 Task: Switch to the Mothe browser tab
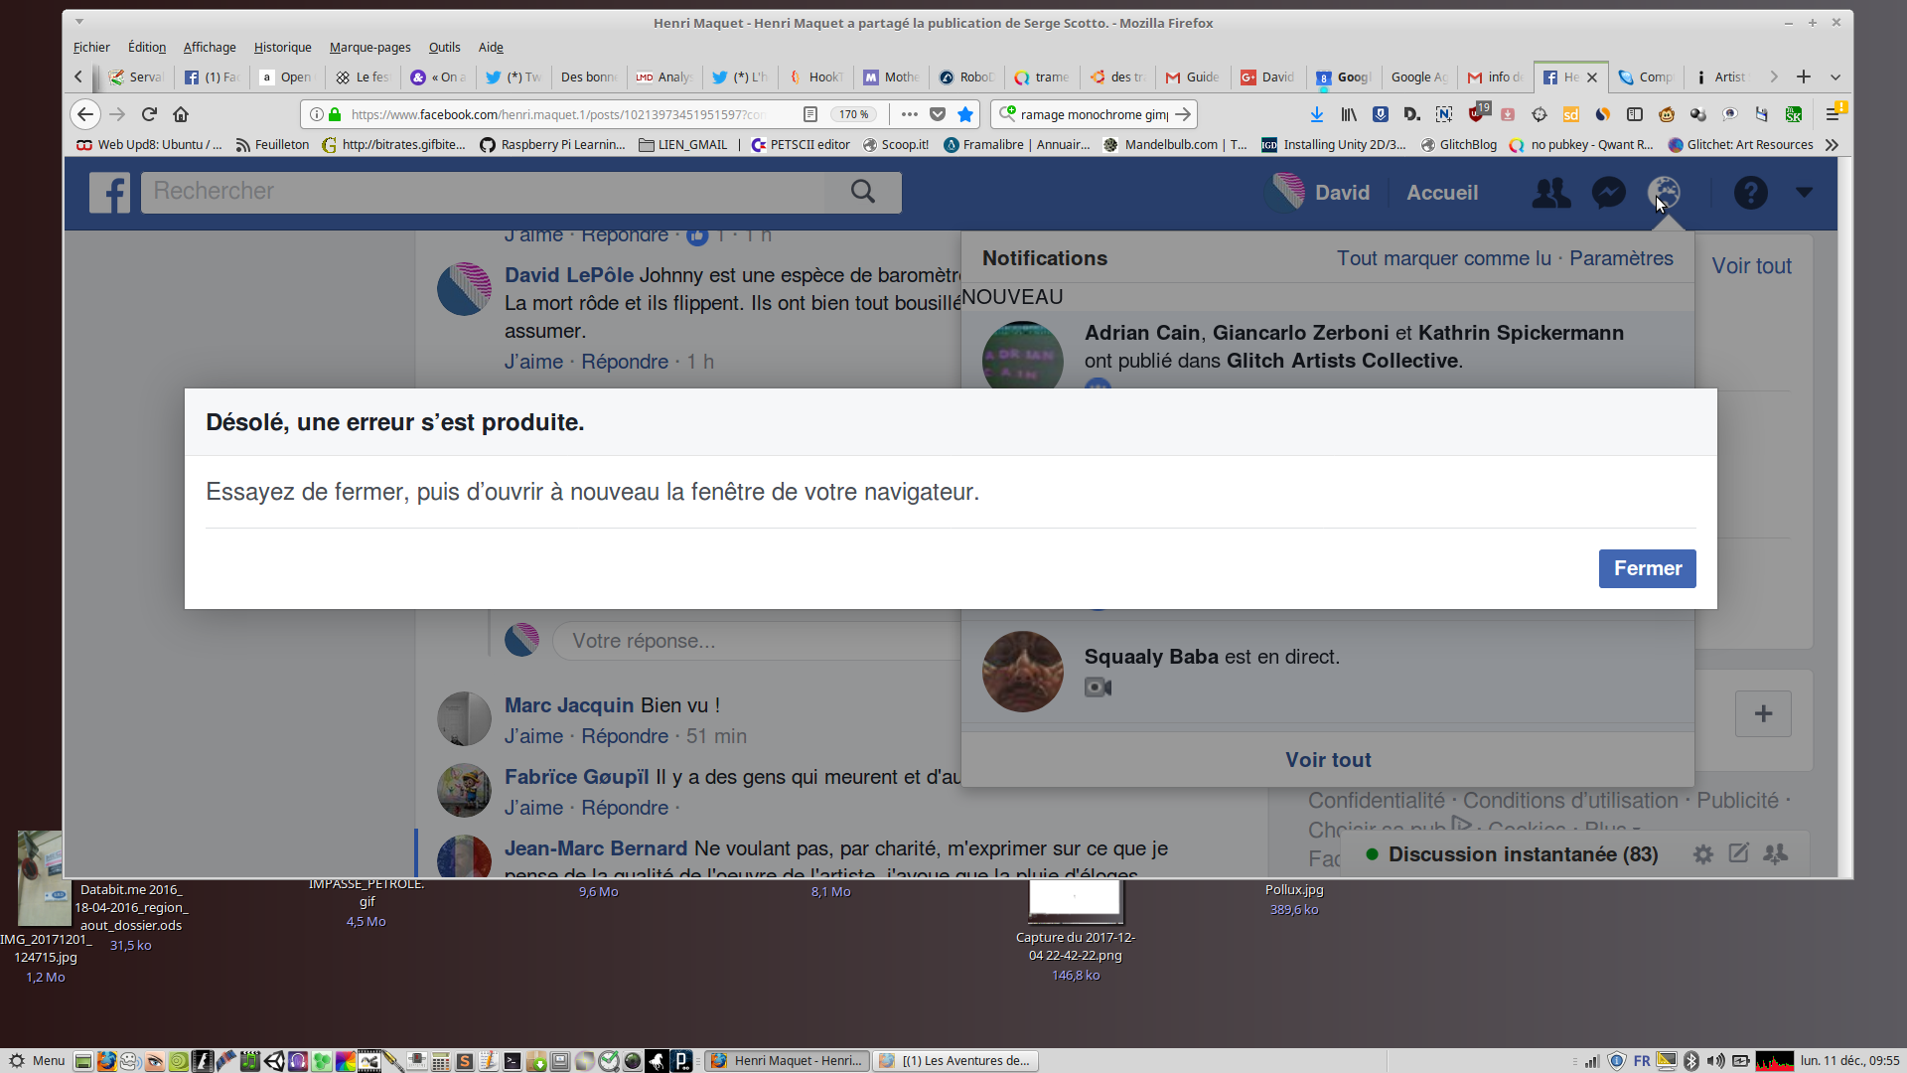(891, 77)
